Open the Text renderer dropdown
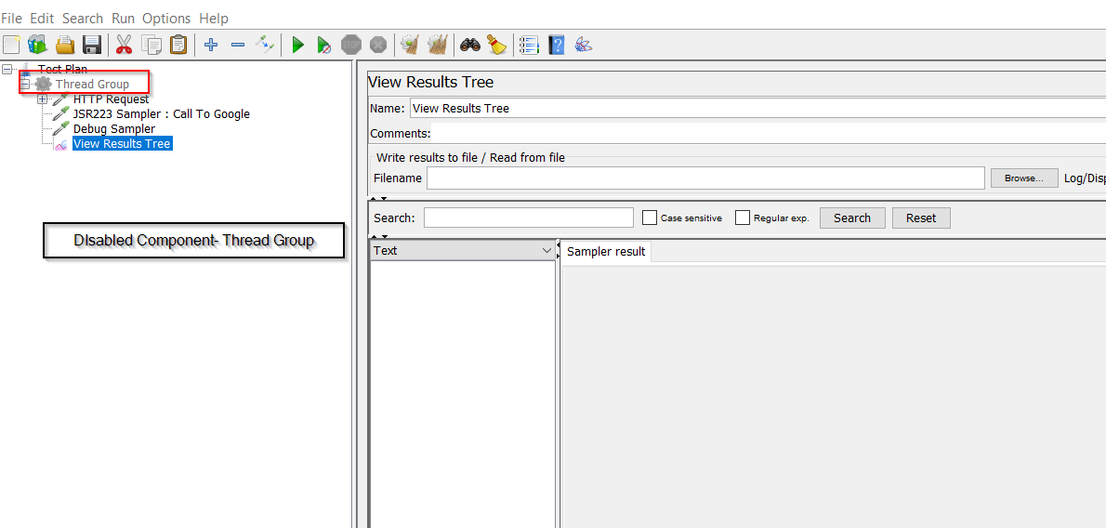Image resolution: width=1106 pixels, height=528 pixels. pyautogui.click(x=462, y=251)
